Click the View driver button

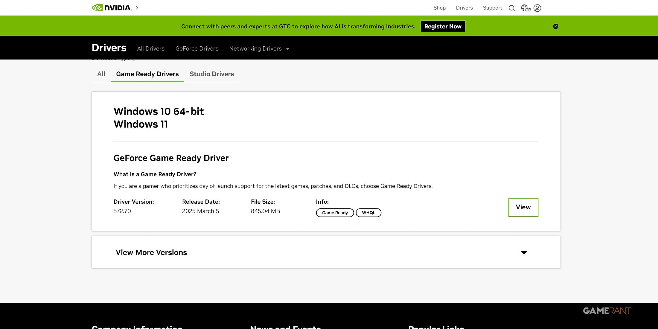coord(523,207)
